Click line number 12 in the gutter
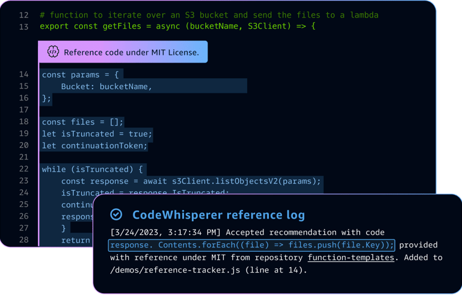The height and width of the screenshot is (295, 462). 24,15
